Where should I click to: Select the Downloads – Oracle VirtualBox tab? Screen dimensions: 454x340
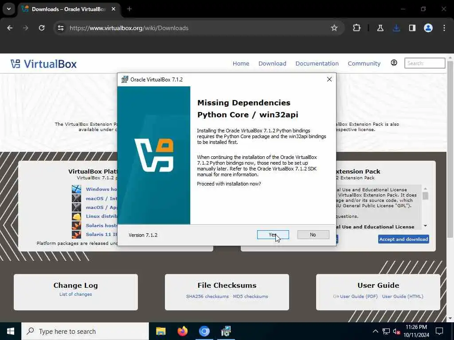[69, 9]
